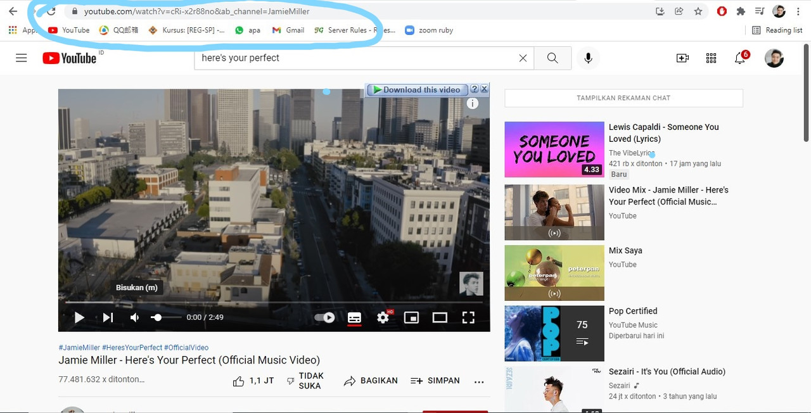Viewport: 811px width, 413px height.
Task: Open the QQ mail bookmark
Action: pyautogui.click(x=118, y=30)
